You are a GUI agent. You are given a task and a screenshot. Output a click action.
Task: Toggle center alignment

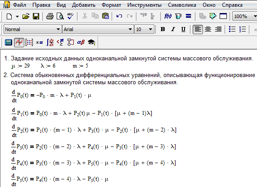point(208,29)
